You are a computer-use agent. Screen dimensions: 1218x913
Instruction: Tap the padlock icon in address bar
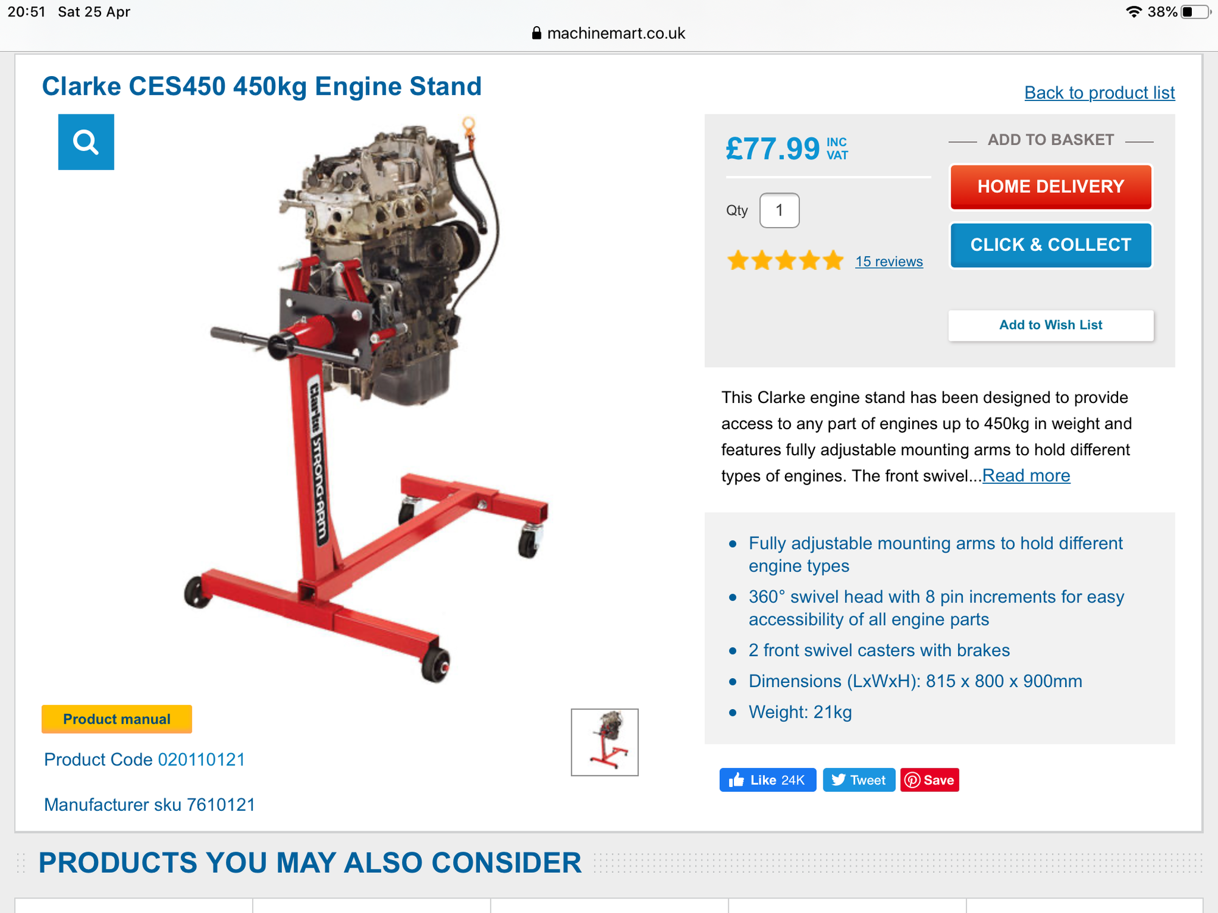click(x=537, y=33)
